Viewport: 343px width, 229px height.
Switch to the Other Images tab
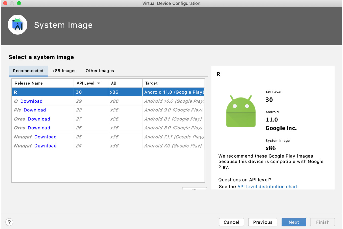coord(99,71)
